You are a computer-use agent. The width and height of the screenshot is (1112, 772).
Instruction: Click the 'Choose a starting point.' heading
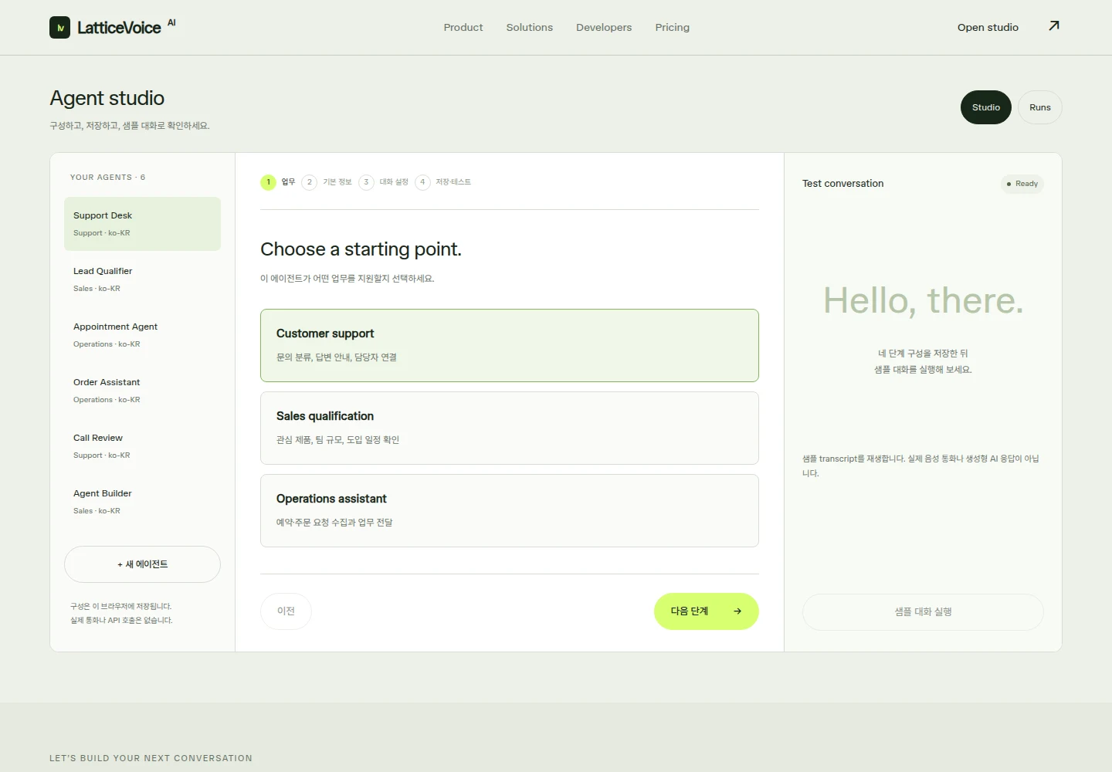(361, 249)
